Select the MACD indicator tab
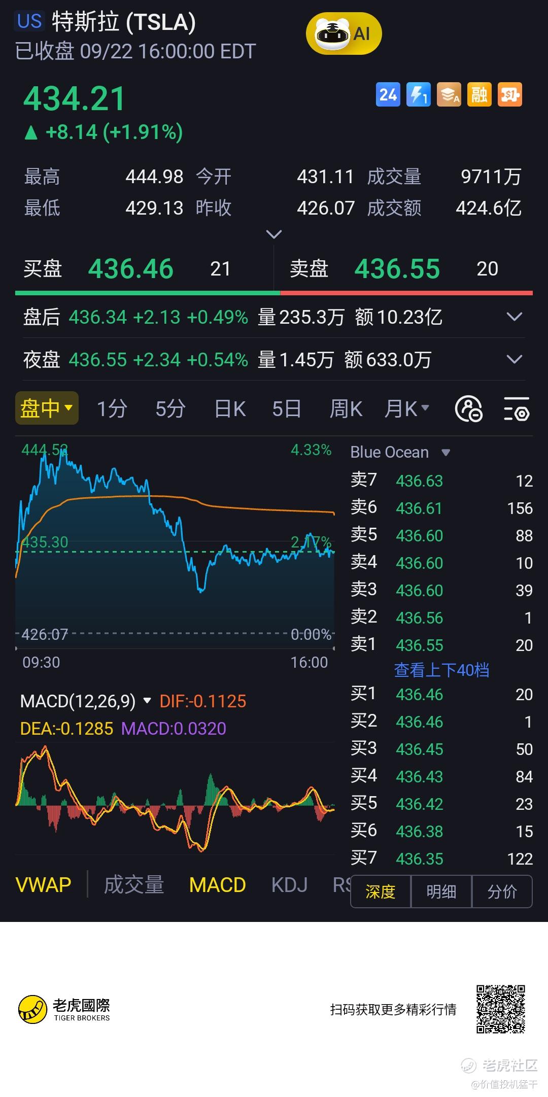 coord(217,885)
